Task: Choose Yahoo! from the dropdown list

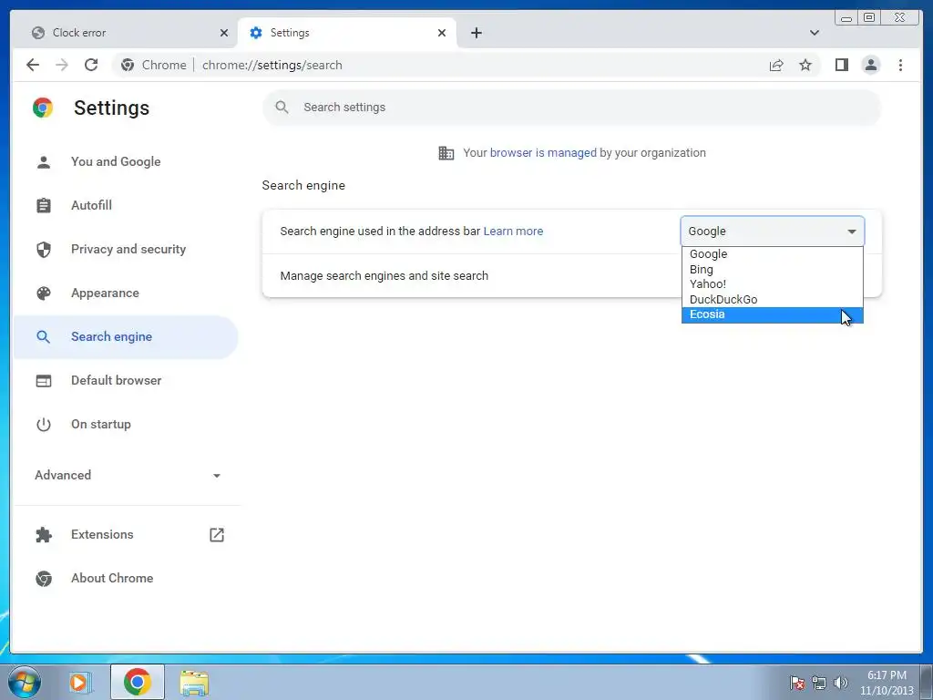Action: (x=773, y=284)
